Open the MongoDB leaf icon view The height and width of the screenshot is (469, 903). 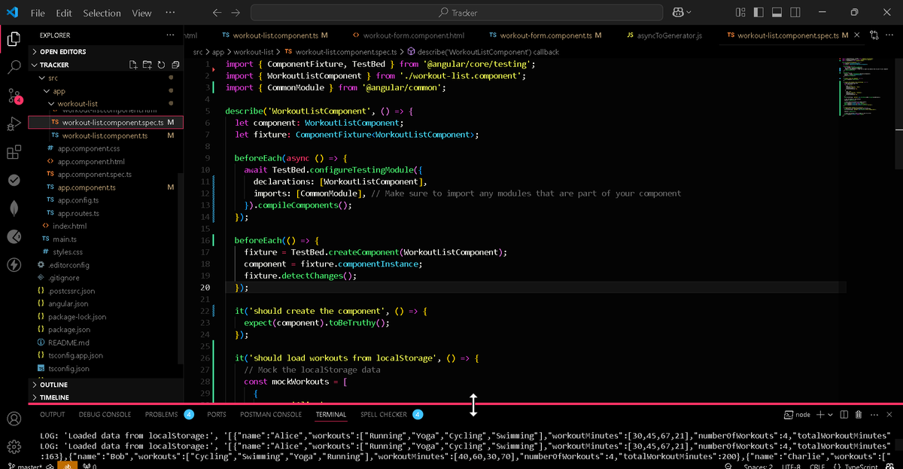click(x=14, y=209)
